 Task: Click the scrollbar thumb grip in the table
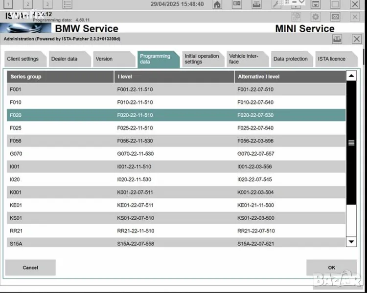(x=351, y=143)
